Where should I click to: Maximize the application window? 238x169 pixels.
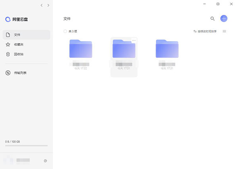[218, 4]
